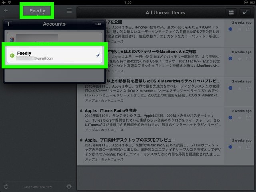Switch article list layout view icon
The image size is (256, 192).
231,12
